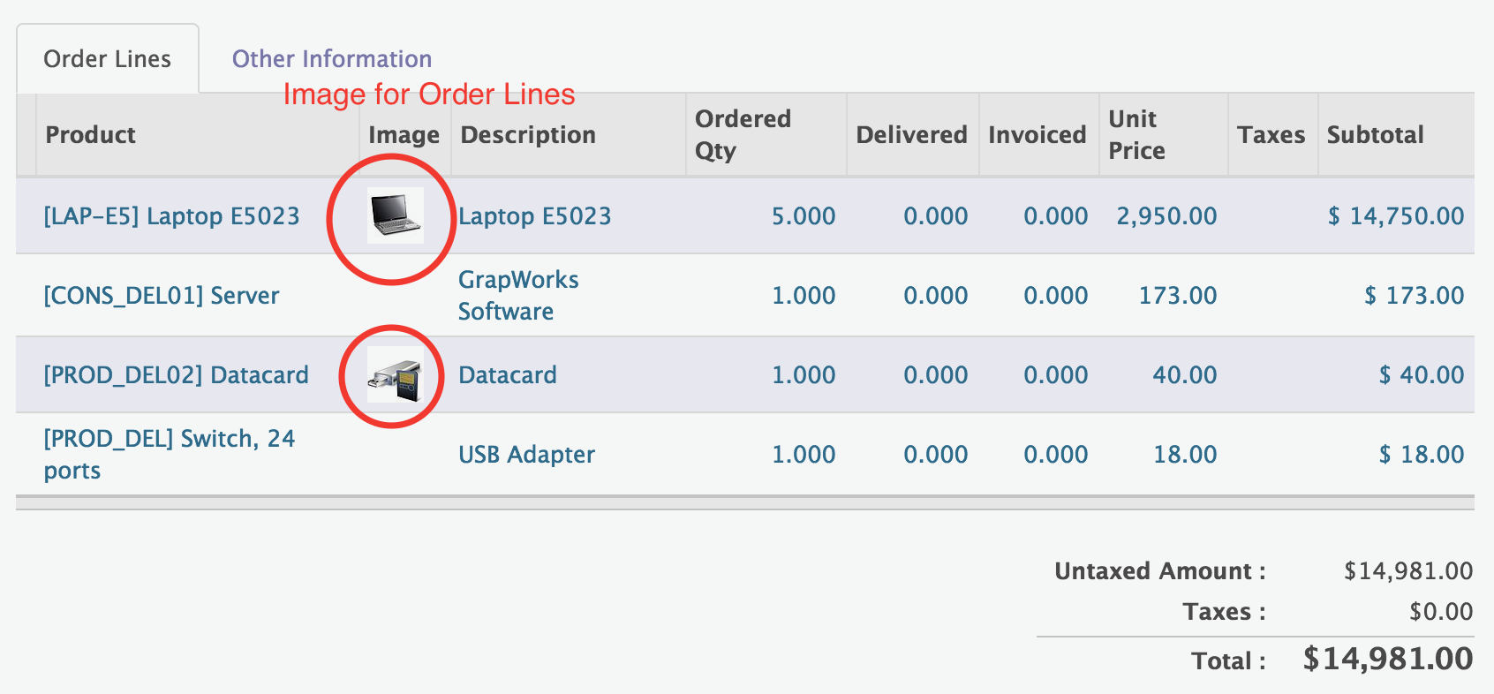Sort by the Ordered Qty column

click(x=744, y=134)
